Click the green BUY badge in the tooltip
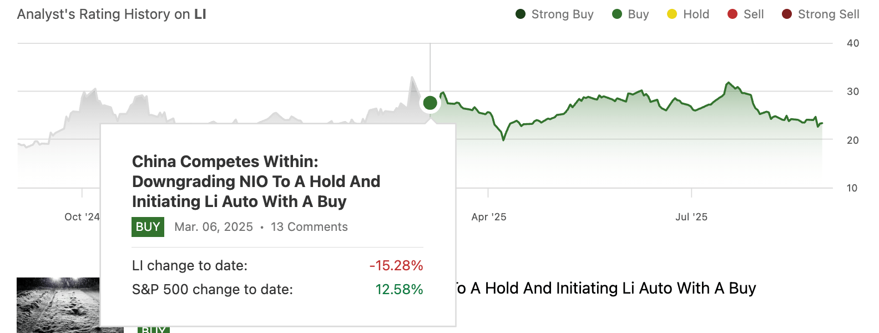The width and height of the screenshot is (879, 333). pyautogui.click(x=148, y=226)
